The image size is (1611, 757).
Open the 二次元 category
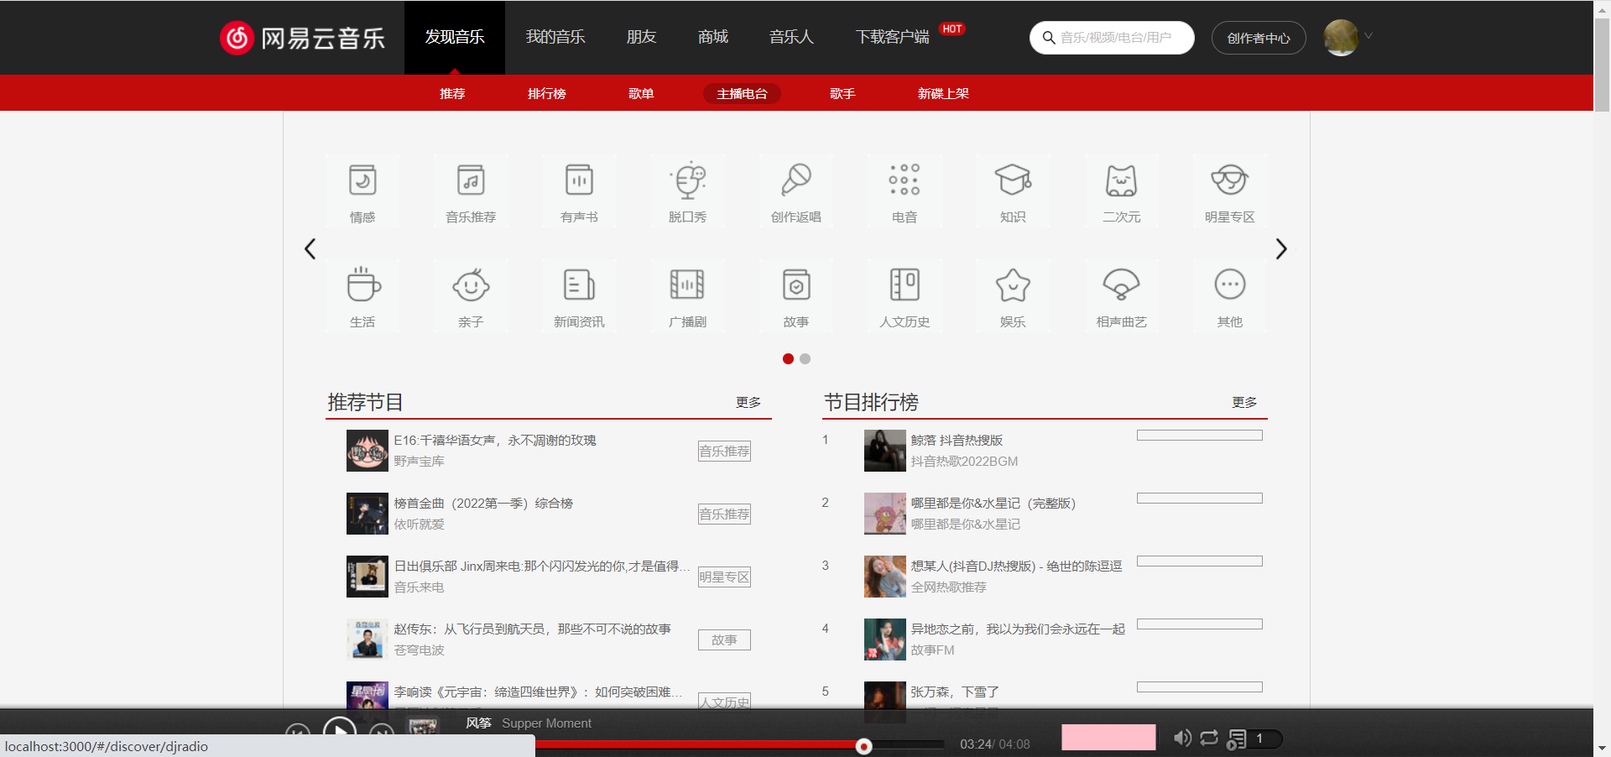(x=1121, y=191)
